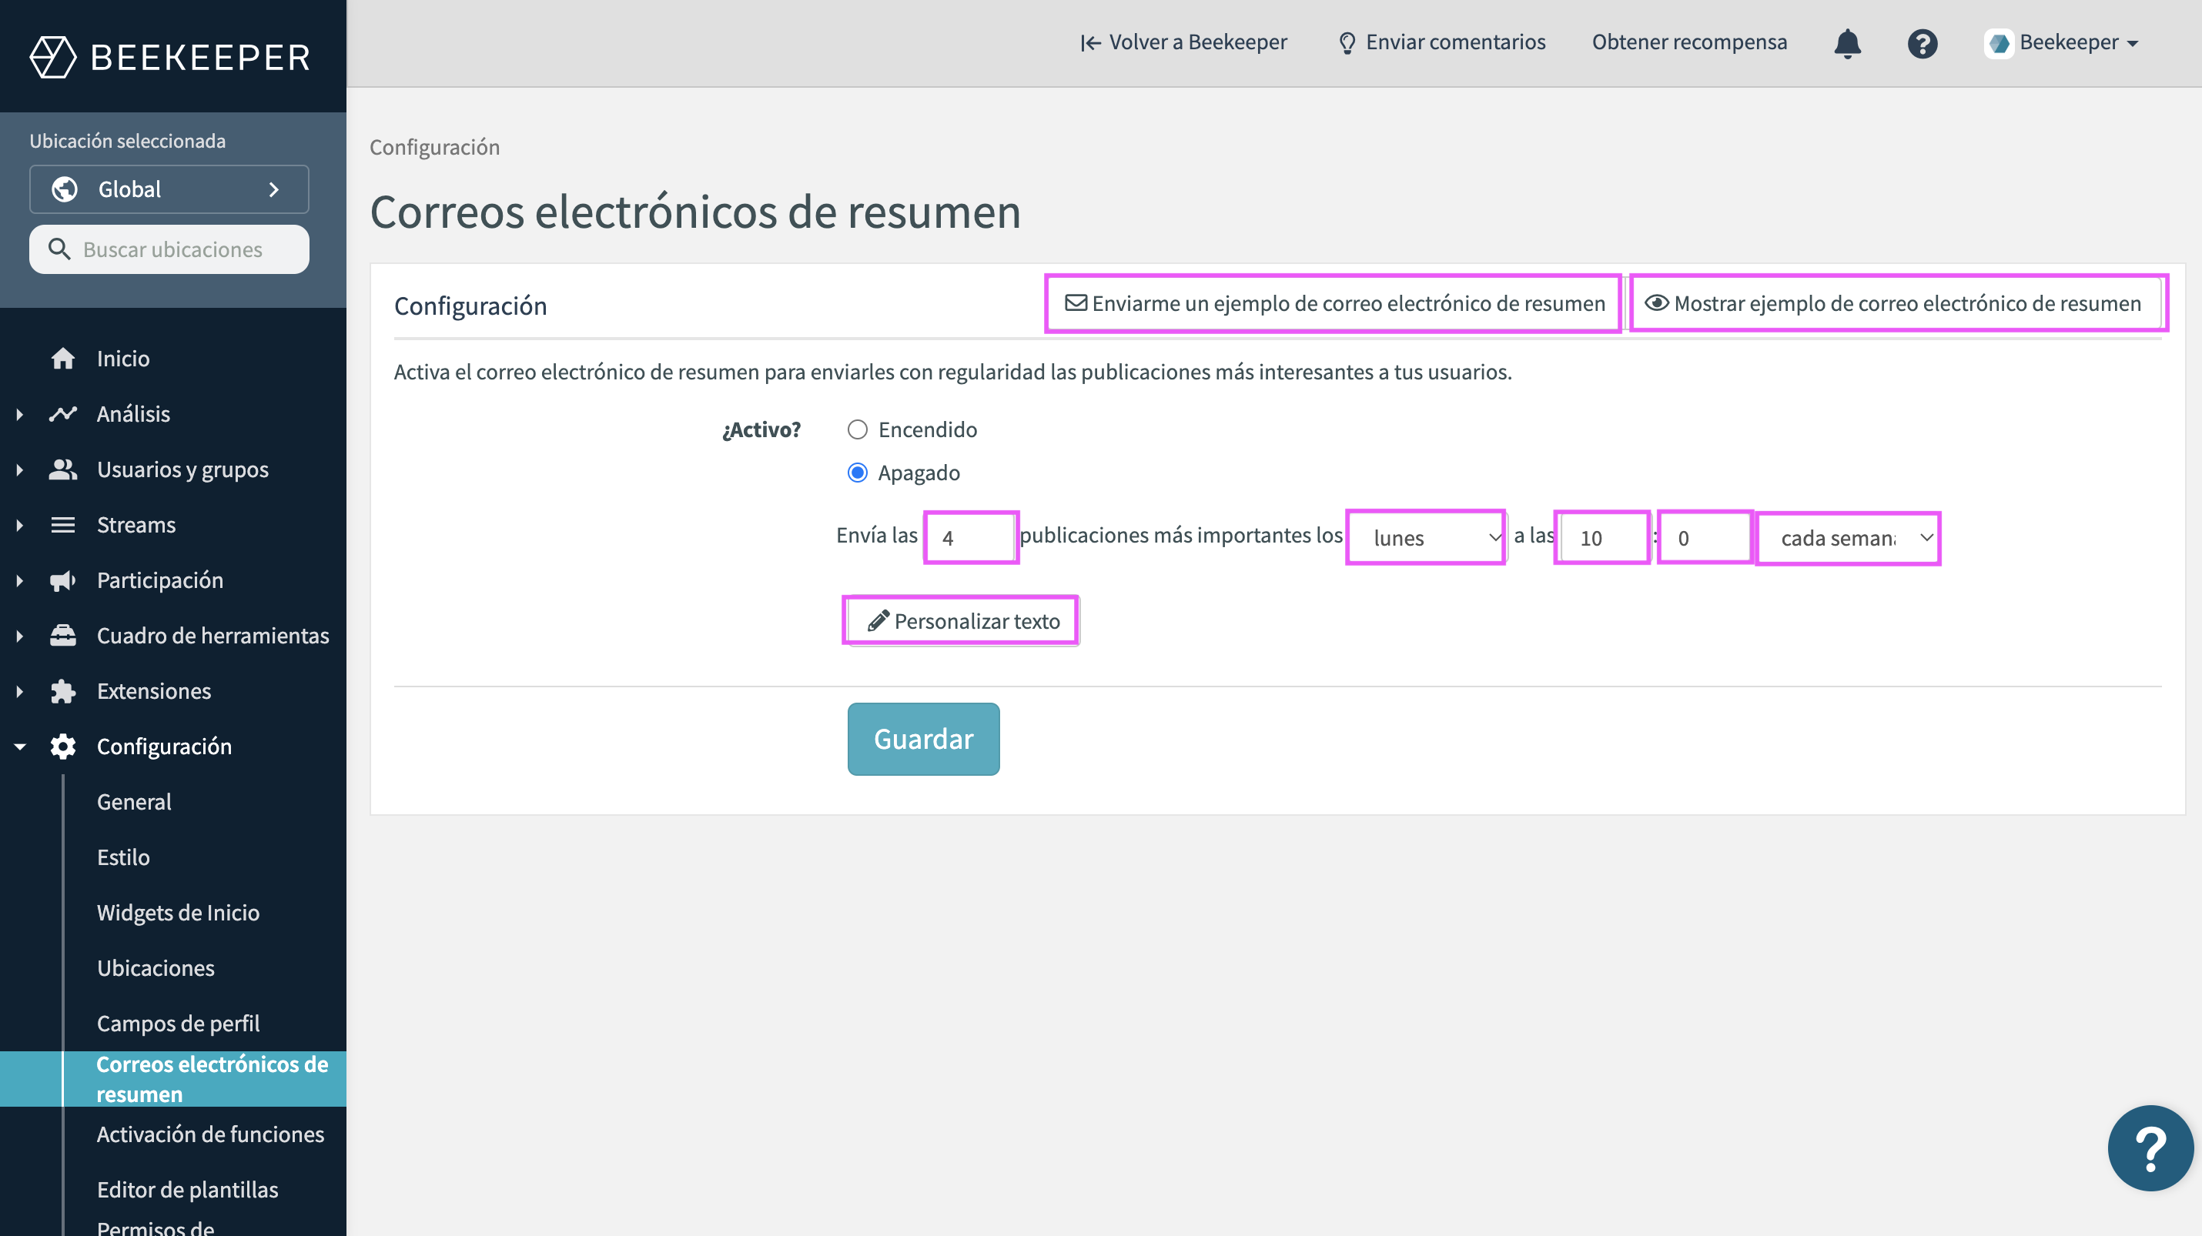Open the General settings item
The height and width of the screenshot is (1236, 2202).
click(133, 801)
